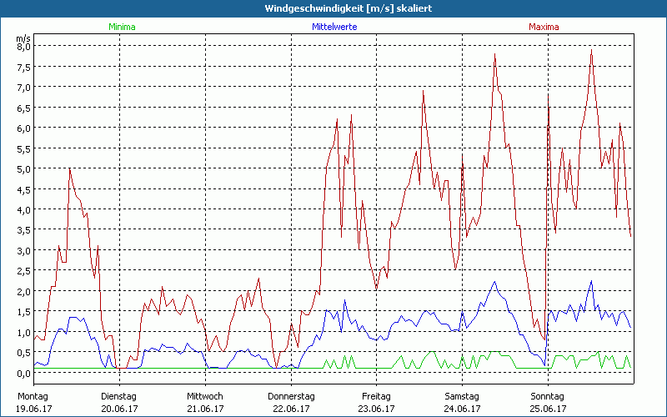The width and height of the screenshot is (667, 417).
Task: Click the 5,0 y-axis tick label
Action: coord(23,169)
